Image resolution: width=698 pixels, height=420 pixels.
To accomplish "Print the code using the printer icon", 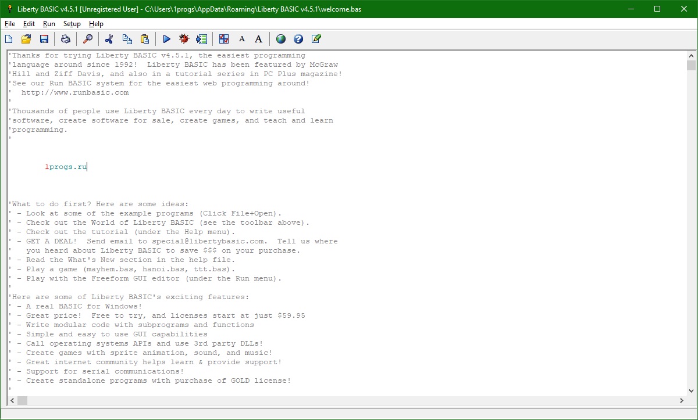I will click(66, 39).
